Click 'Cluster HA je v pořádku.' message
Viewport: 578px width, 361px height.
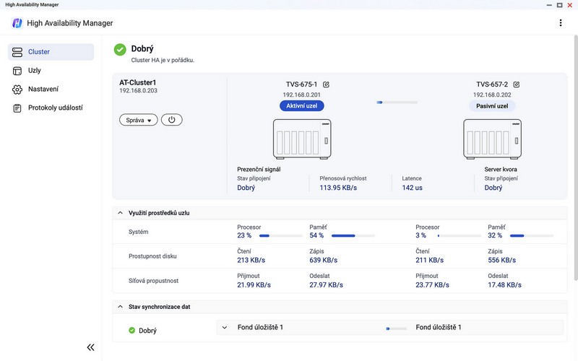[x=163, y=60]
